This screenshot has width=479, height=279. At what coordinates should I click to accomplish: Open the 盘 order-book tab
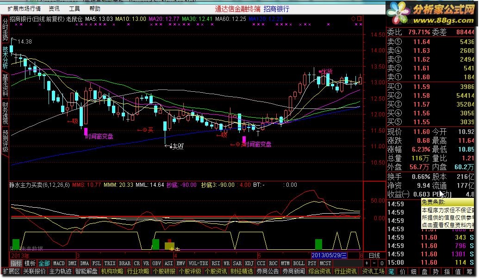tap(425, 271)
